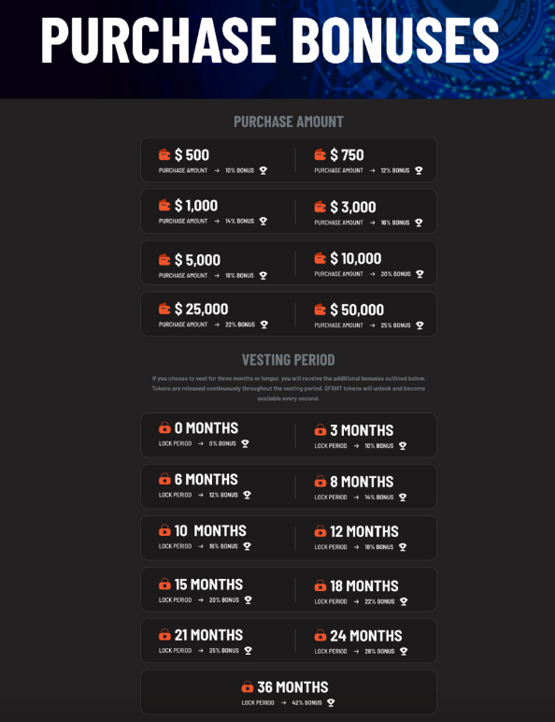Image resolution: width=555 pixels, height=722 pixels.
Task: Click the wallet icon beside $ 500
Action: click(164, 154)
